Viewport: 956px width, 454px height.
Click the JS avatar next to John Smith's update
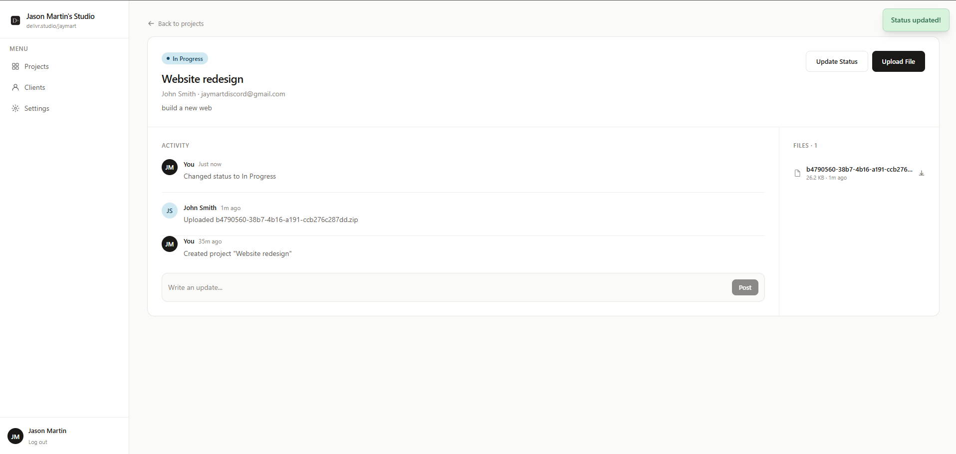(x=169, y=211)
